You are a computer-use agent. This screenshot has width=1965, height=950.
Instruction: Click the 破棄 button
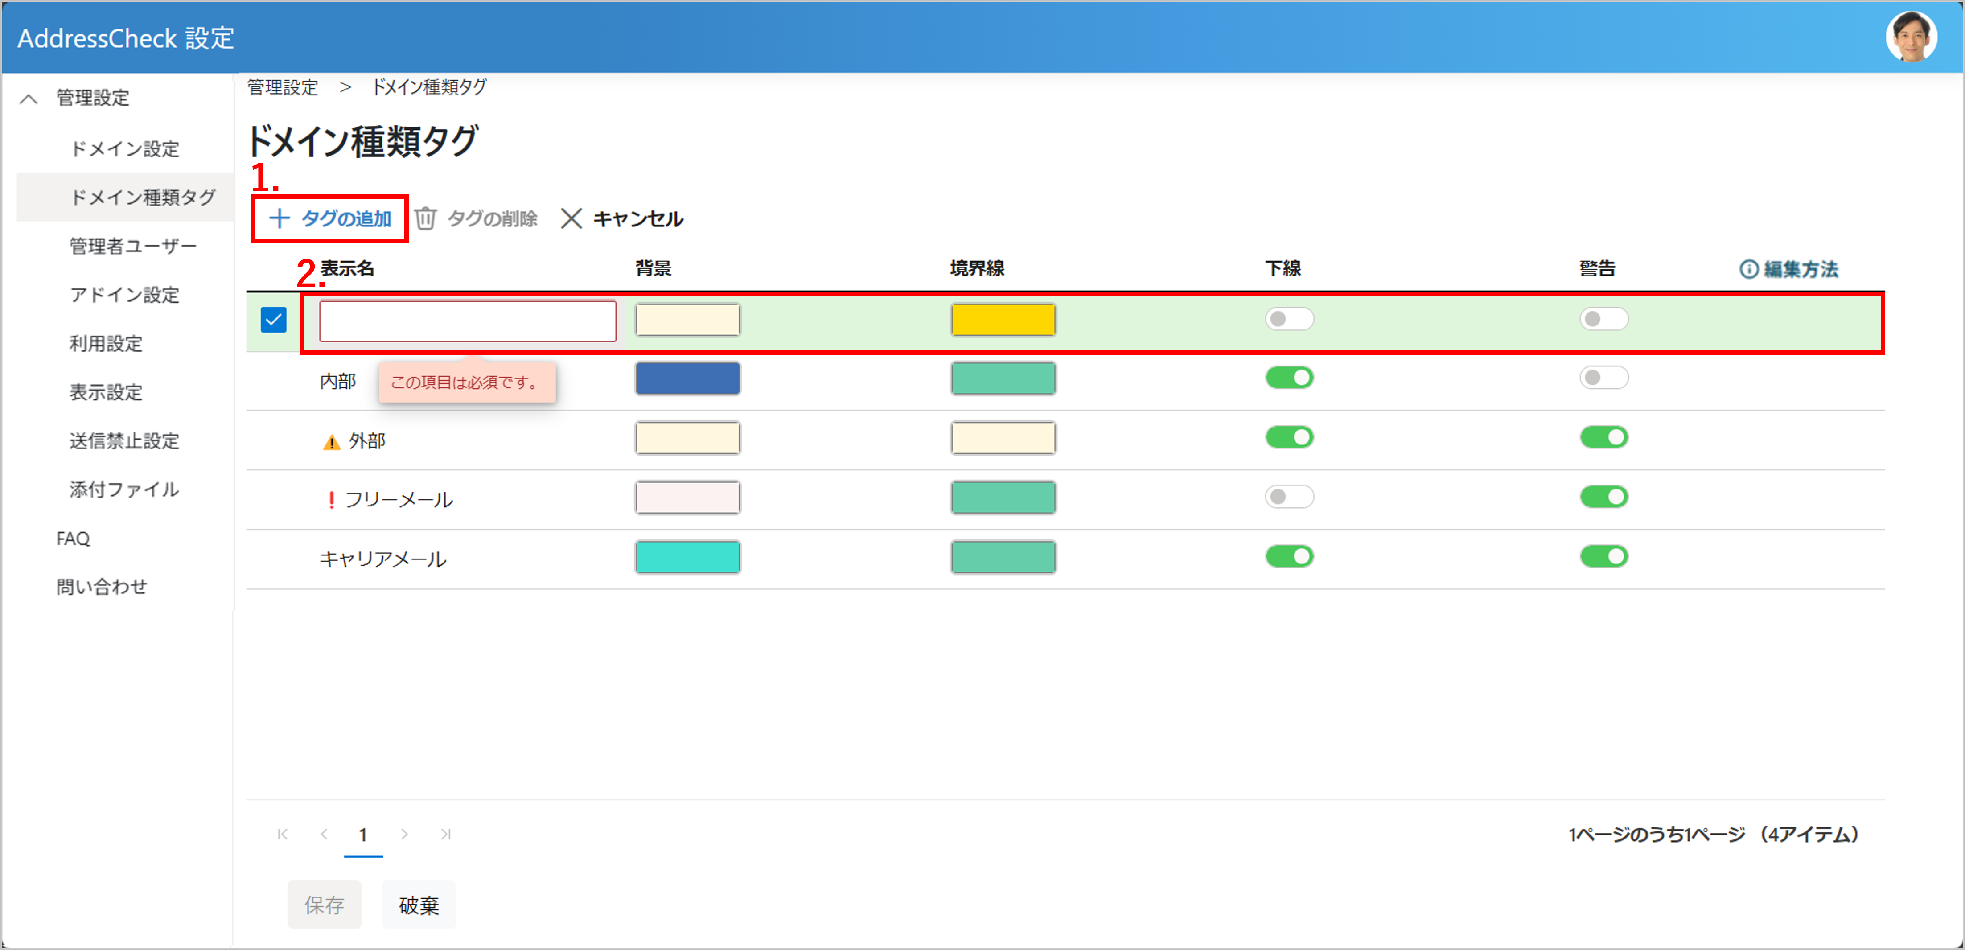click(419, 904)
